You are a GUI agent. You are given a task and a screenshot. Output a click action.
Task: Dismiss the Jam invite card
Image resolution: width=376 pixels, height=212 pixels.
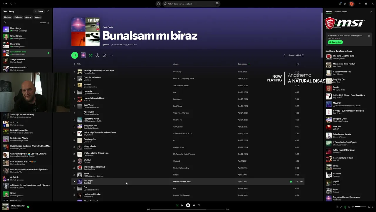(369, 36)
